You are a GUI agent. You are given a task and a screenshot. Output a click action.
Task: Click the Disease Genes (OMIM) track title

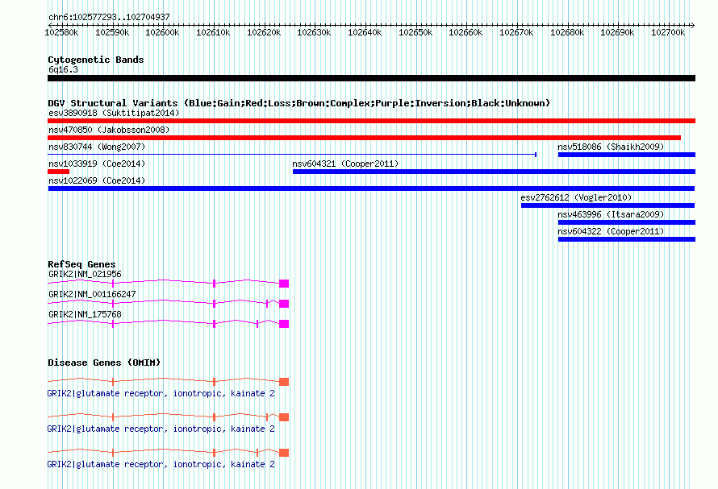pos(104,363)
